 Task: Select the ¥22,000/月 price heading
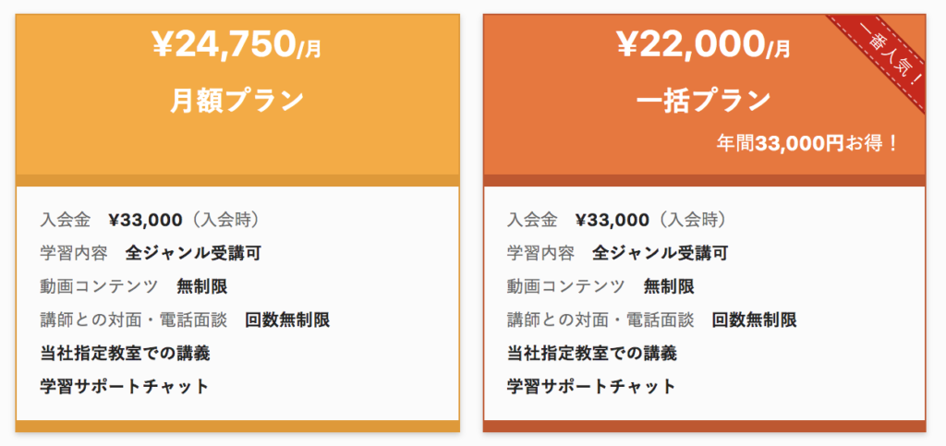pos(703,45)
